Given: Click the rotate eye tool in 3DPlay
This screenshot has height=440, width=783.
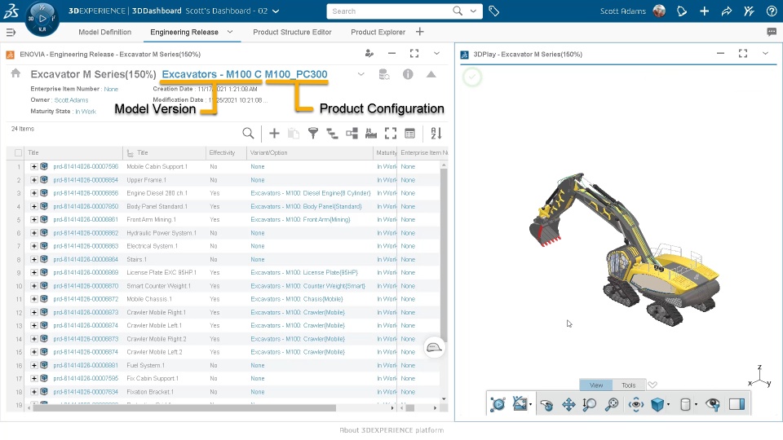Looking at the screenshot, I should tap(635, 404).
